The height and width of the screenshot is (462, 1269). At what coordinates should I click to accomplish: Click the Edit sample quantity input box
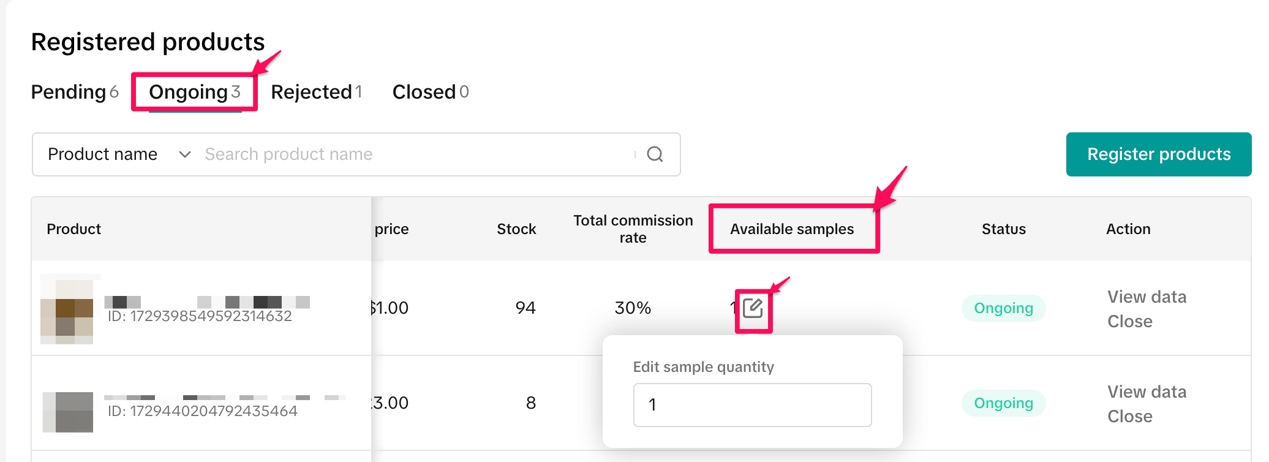(752, 405)
